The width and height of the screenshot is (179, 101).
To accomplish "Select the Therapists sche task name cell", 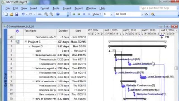I will (40, 59).
